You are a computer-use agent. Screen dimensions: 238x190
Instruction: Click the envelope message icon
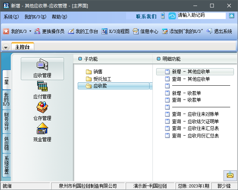(230, 175)
